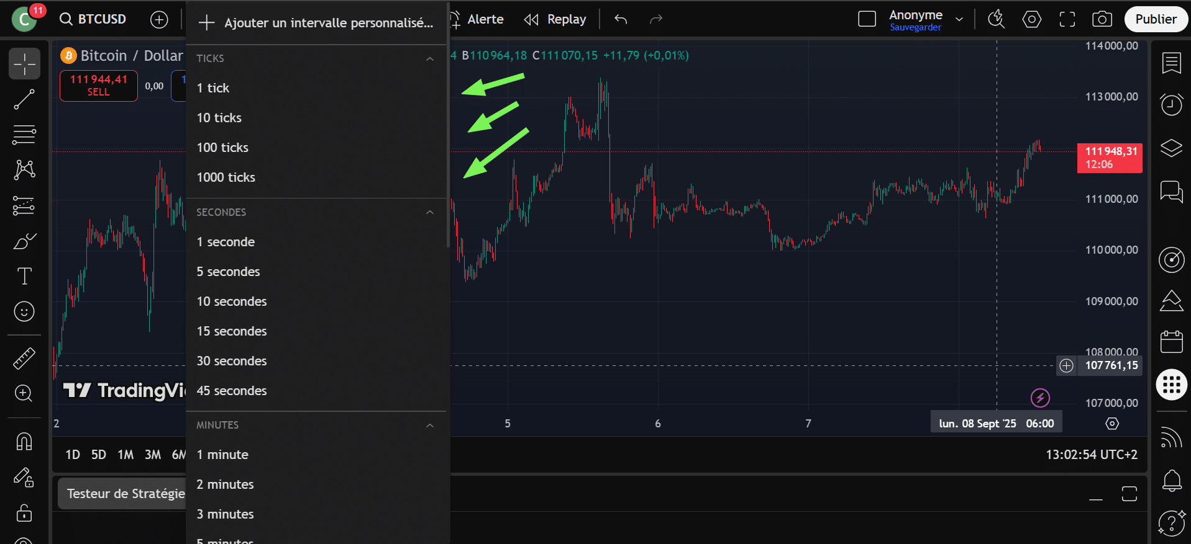
Task: Select the 30 secondes interval
Action: pyautogui.click(x=231, y=361)
